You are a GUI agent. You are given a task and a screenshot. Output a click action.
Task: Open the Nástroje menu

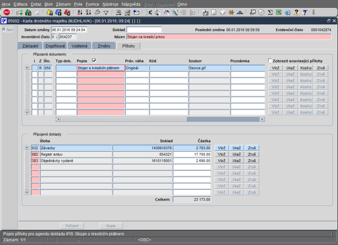[x=110, y=4]
